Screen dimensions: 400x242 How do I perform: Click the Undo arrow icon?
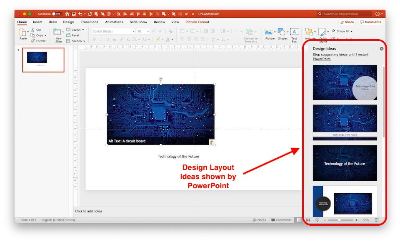(x=80, y=14)
